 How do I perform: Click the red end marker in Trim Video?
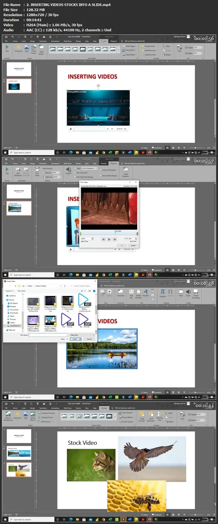[137, 234]
